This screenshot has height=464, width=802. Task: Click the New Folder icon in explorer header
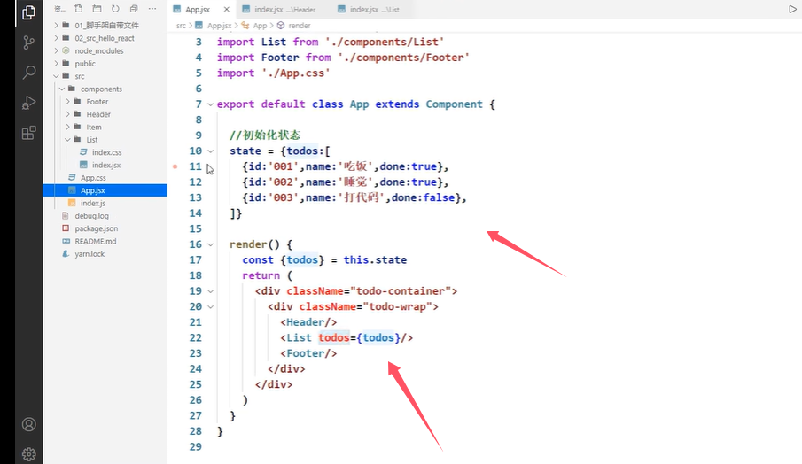97,9
